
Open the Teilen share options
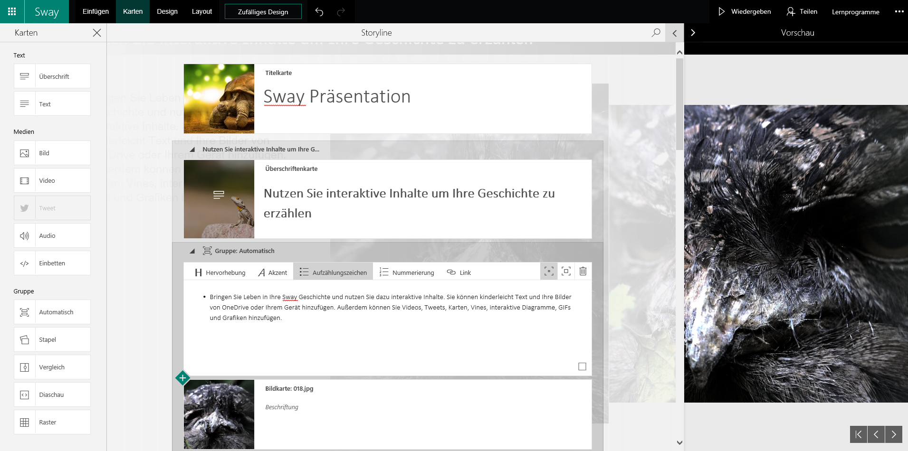point(802,11)
